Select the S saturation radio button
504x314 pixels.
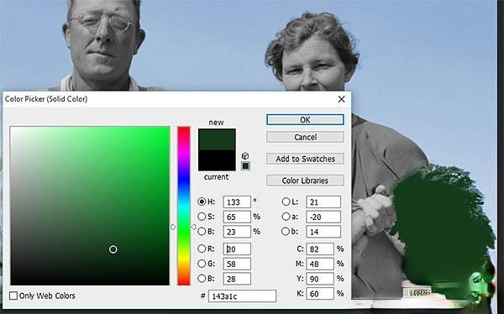coord(202,217)
